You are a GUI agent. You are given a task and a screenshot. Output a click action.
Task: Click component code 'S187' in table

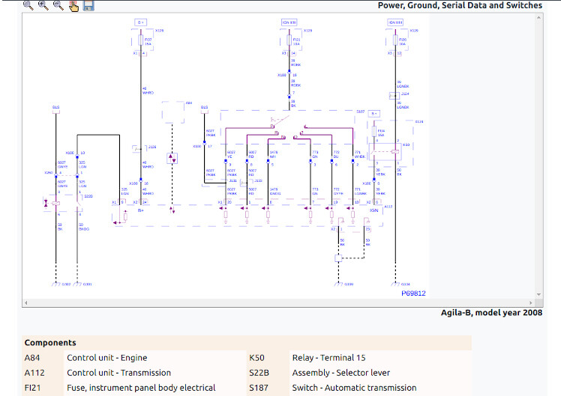(259, 388)
